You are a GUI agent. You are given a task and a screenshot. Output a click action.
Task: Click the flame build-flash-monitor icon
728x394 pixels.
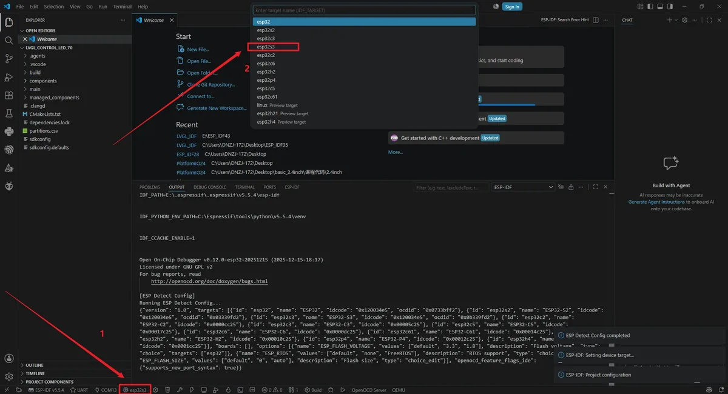pyautogui.click(x=227, y=390)
